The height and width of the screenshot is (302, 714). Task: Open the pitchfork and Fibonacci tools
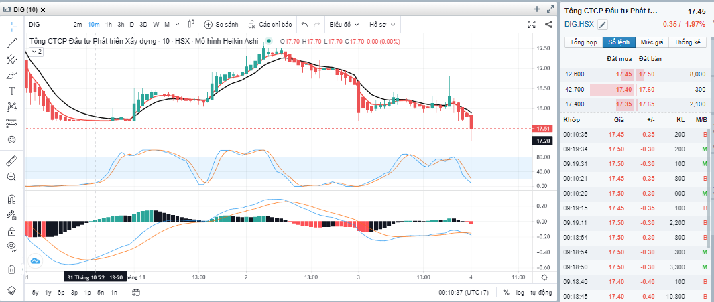pyautogui.click(x=12, y=59)
